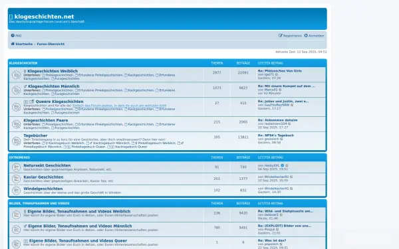Open Pinkeltagebuch Weiblich subforum under Tagebücher
Viewport: 399px width, 249px height.
157,143
